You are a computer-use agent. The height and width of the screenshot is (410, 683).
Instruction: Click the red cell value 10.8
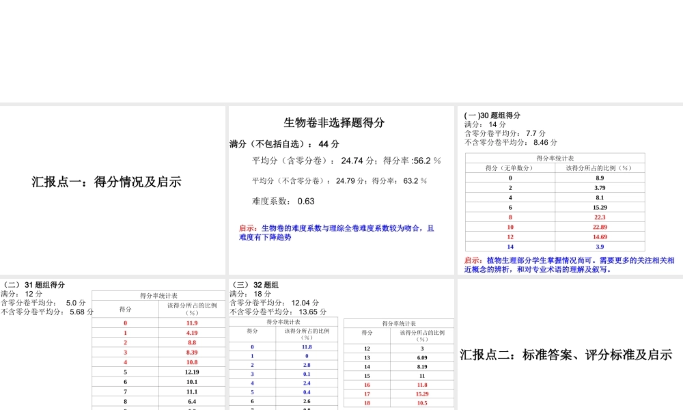(x=192, y=362)
